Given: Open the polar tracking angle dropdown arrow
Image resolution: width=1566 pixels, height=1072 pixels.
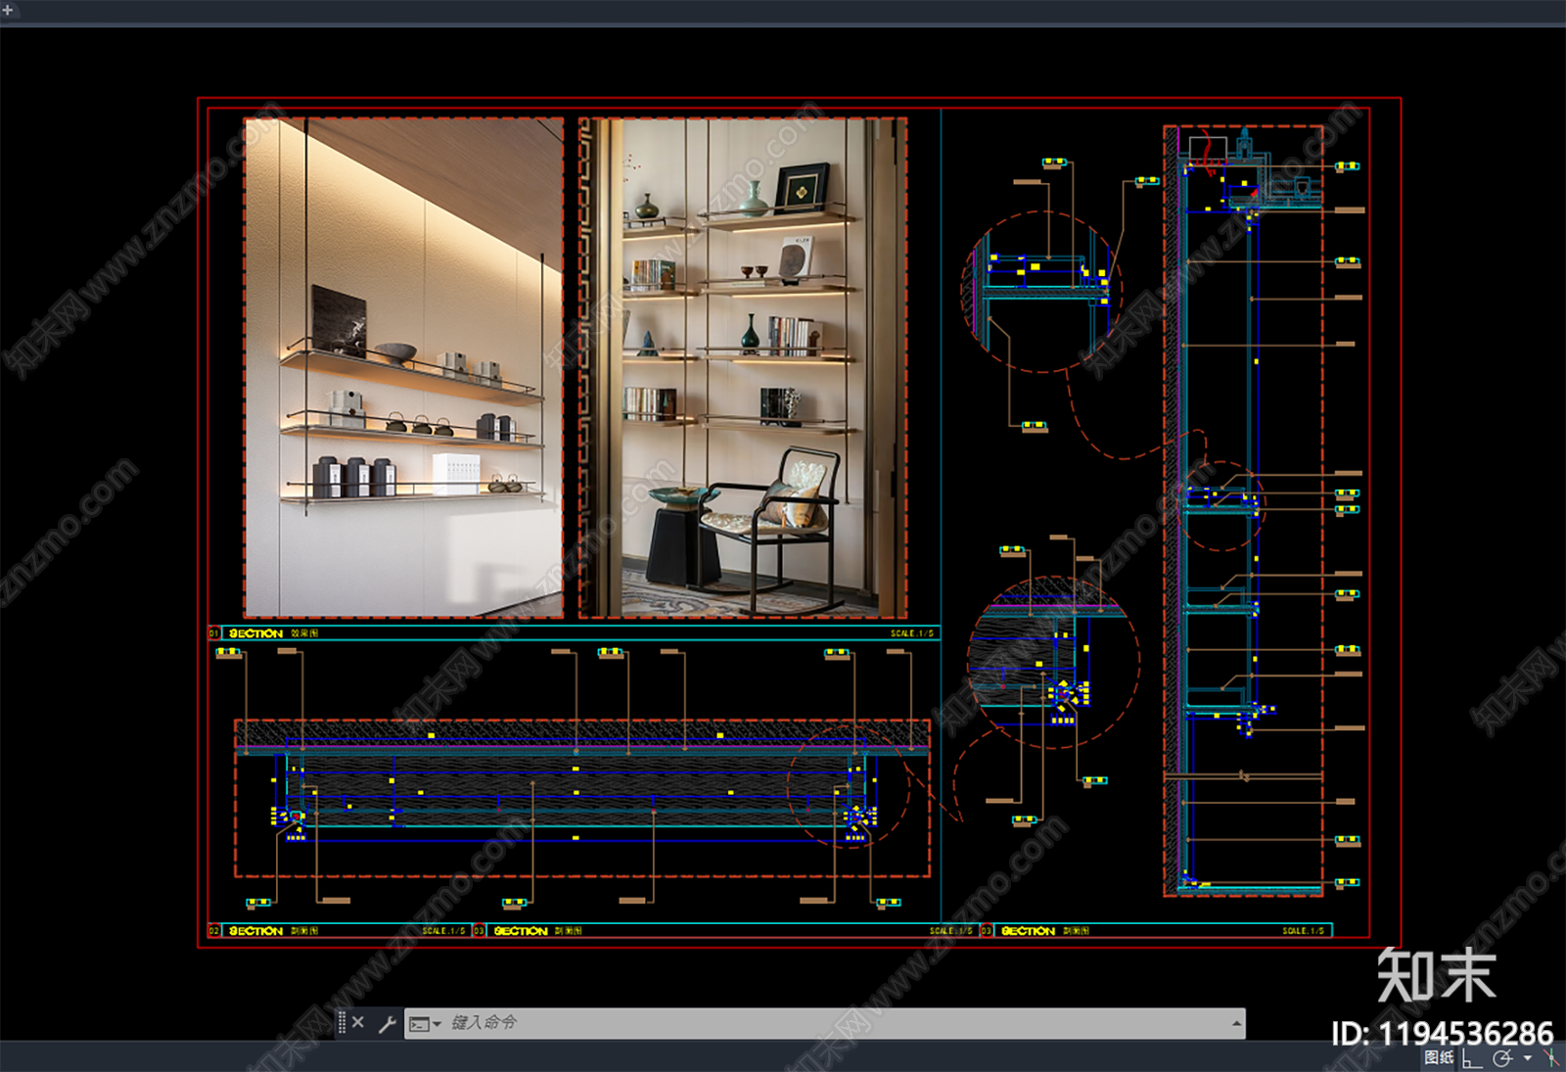Looking at the screenshot, I should [1527, 1058].
